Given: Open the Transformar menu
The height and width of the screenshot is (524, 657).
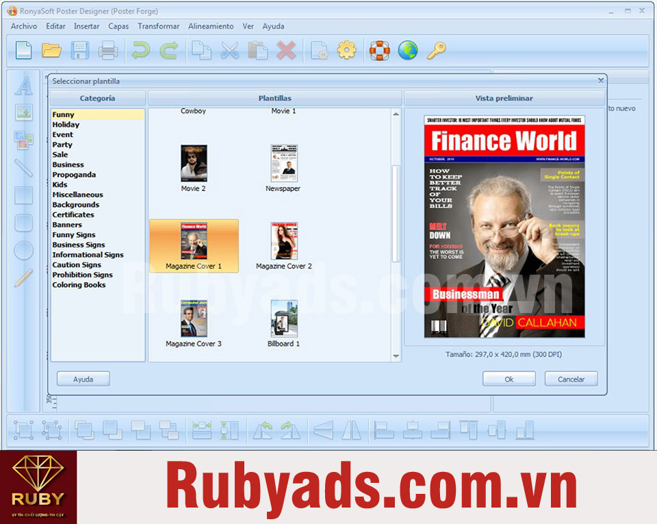Looking at the screenshot, I should 158,26.
